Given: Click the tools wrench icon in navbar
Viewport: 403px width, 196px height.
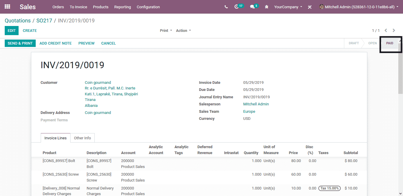Looking at the screenshot, I should 310,7.
